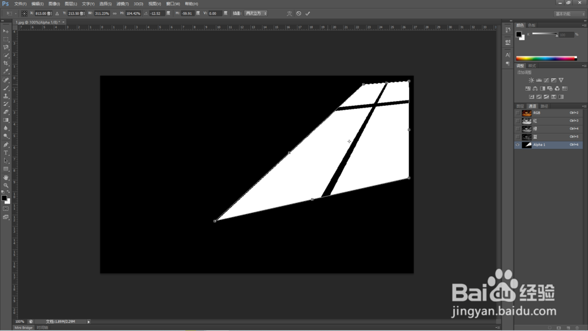The image size is (588, 331).
Task: Toggle Quick Mask mode
Action: point(6,209)
